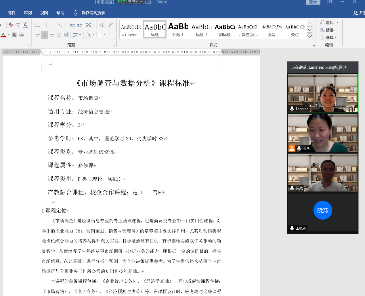Image resolution: width=365 pixels, height=296 pixels.
Task: Click the Phonetic Guide (wén) icon
Action: point(18,25)
